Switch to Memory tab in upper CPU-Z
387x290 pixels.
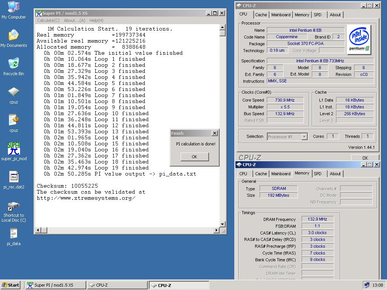pyautogui.click(x=302, y=15)
